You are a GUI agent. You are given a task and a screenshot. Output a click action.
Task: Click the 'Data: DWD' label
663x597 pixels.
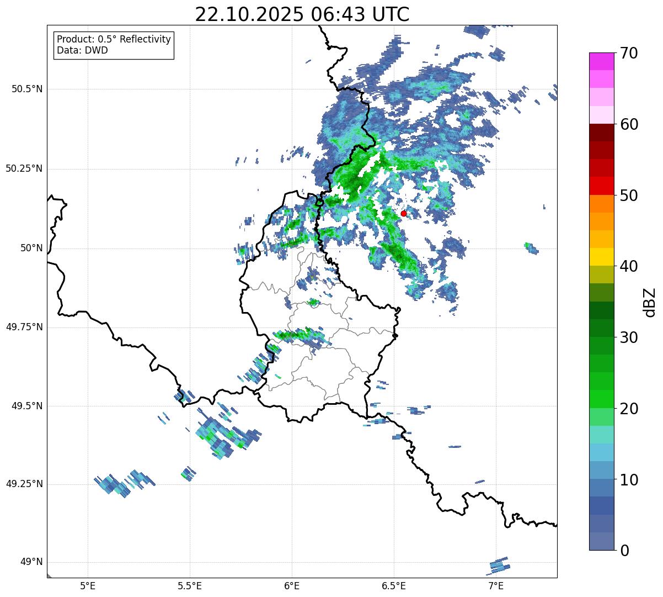coord(82,50)
